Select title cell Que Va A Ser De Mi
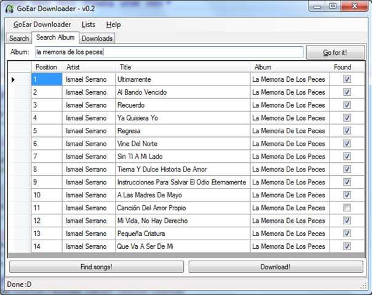 183,246
